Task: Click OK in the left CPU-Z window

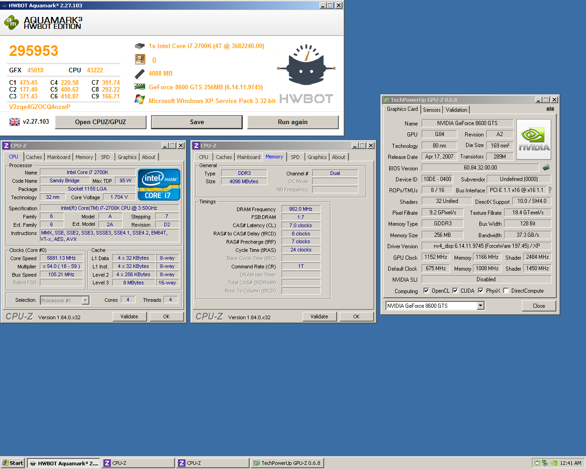Action: [167, 316]
